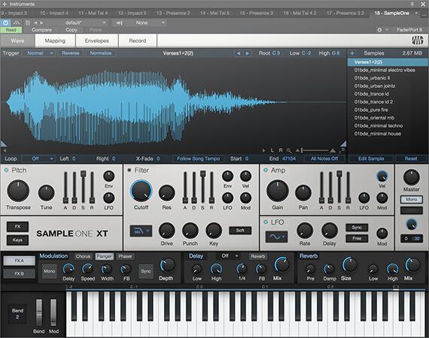Toggle the LFO section enable dot

click(x=266, y=222)
